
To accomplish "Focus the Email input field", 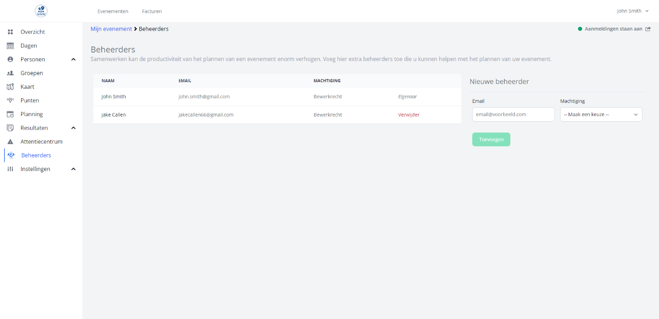I will 513,115.
